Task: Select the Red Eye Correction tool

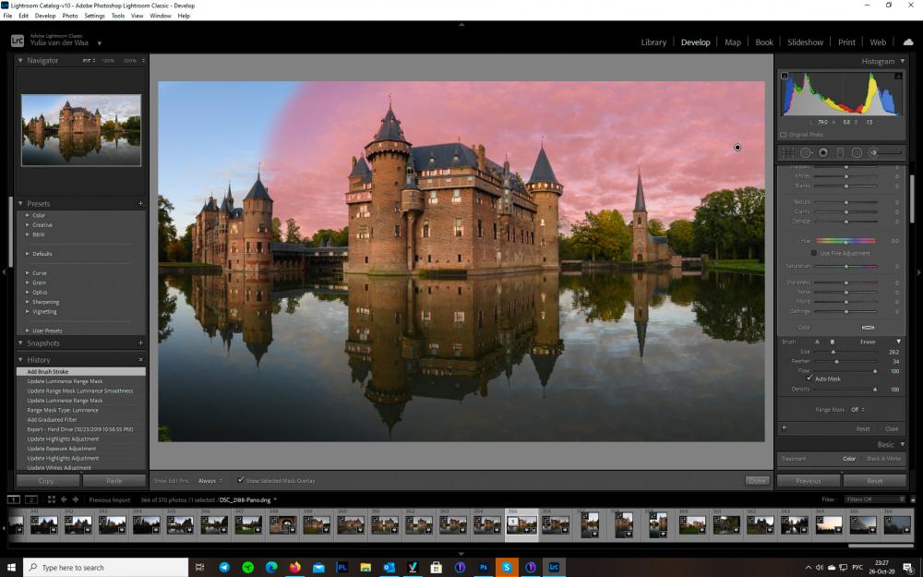Action: tap(823, 153)
